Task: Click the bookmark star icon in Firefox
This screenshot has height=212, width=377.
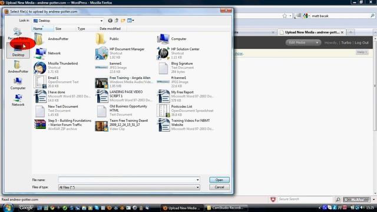Action: pyautogui.click(x=285, y=16)
